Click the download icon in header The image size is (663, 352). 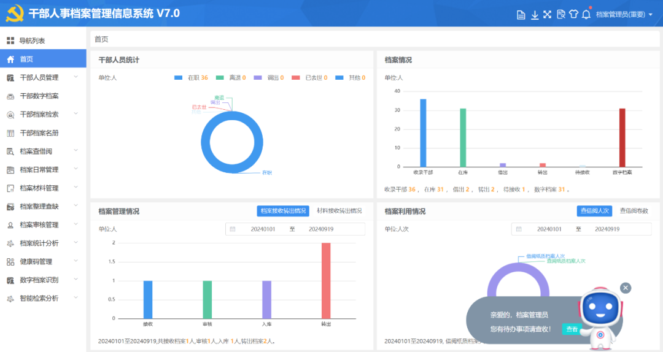point(534,14)
